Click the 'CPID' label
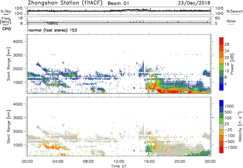The height and width of the screenshot is (168, 243). pos(7,29)
